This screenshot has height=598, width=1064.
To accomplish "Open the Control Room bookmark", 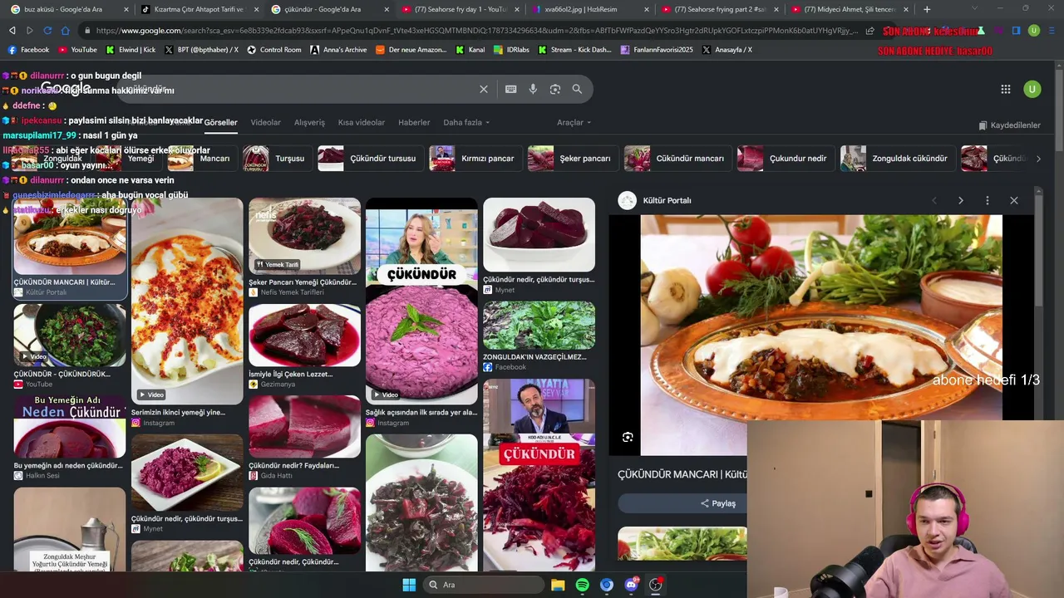I will click(274, 50).
